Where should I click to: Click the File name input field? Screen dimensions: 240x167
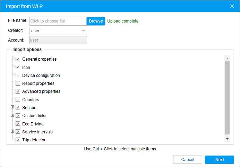click(58, 21)
